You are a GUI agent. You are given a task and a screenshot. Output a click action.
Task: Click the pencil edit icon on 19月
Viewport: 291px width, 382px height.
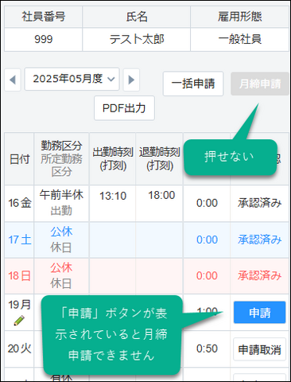click(19, 321)
